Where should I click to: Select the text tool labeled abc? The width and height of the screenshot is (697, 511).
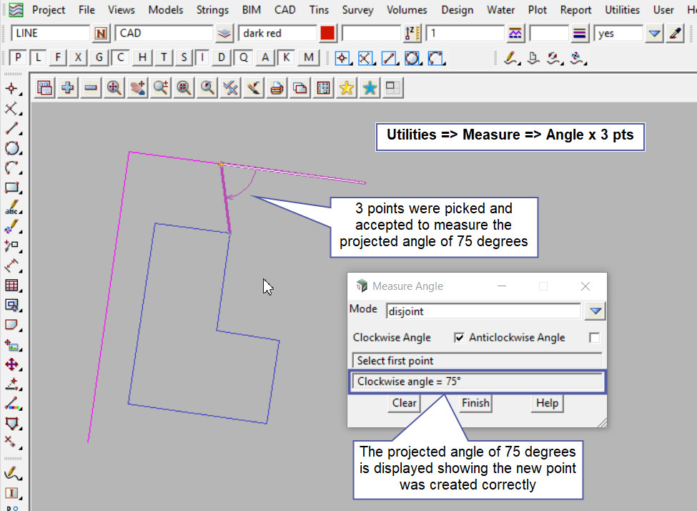tap(11, 209)
